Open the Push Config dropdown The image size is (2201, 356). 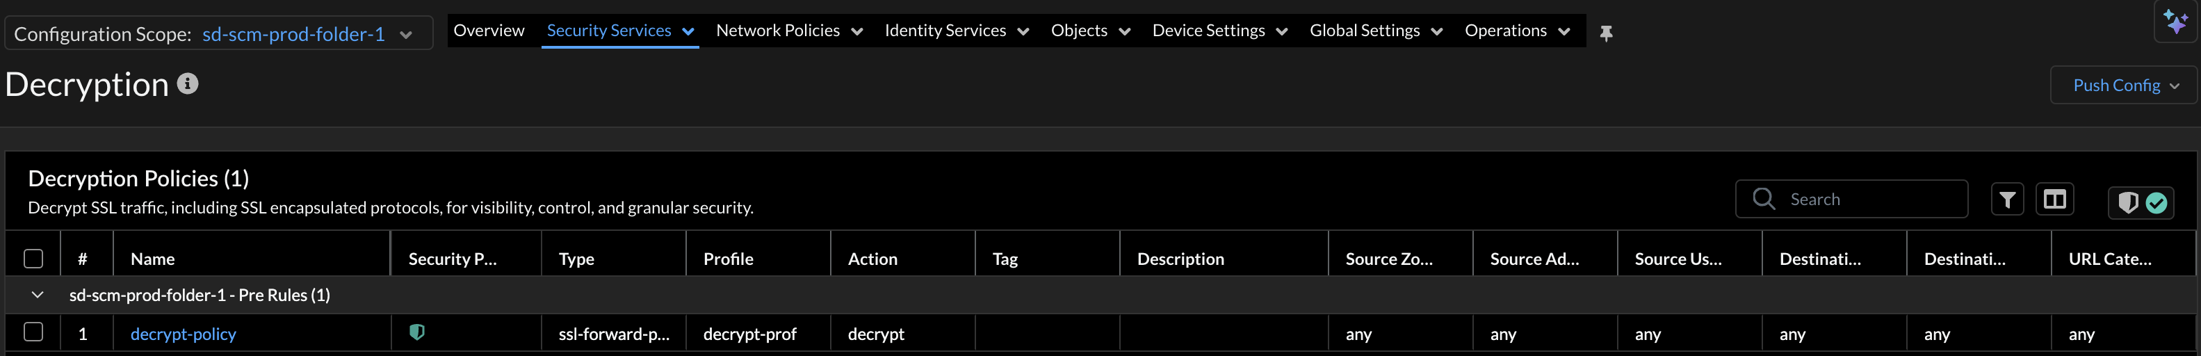[2124, 86]
